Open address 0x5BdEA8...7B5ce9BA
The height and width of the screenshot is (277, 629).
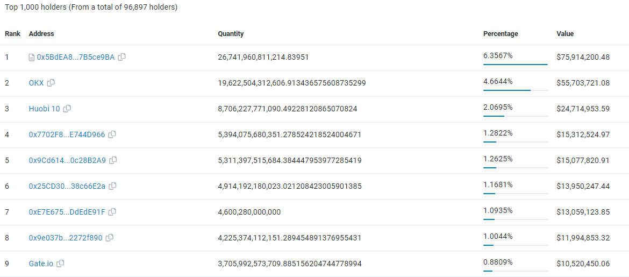pos(75,57)
